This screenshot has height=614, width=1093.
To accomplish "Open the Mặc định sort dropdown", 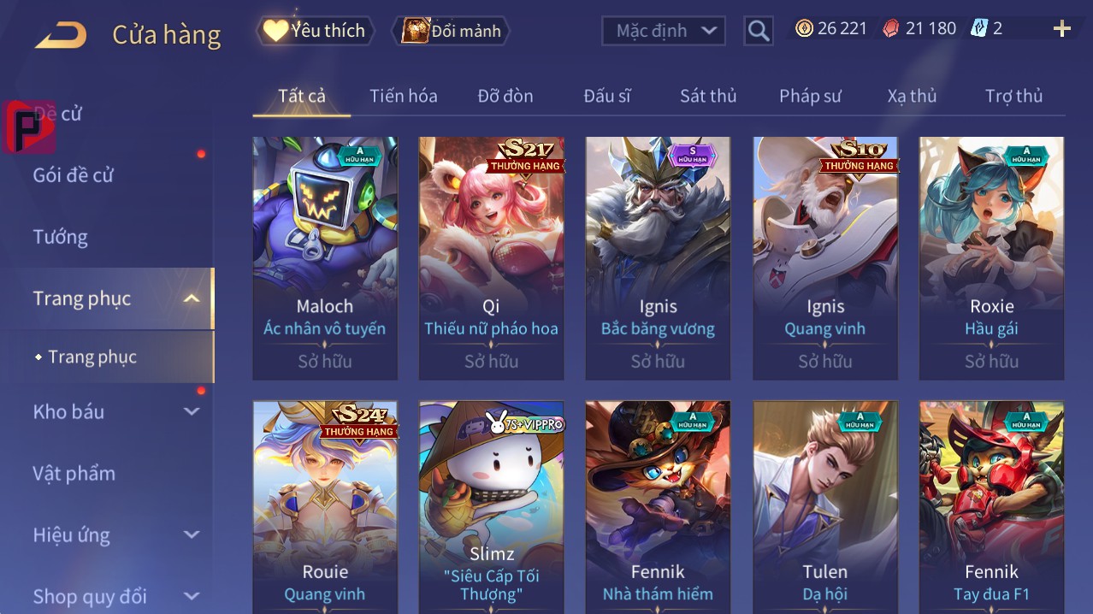I will coord(664,31).
